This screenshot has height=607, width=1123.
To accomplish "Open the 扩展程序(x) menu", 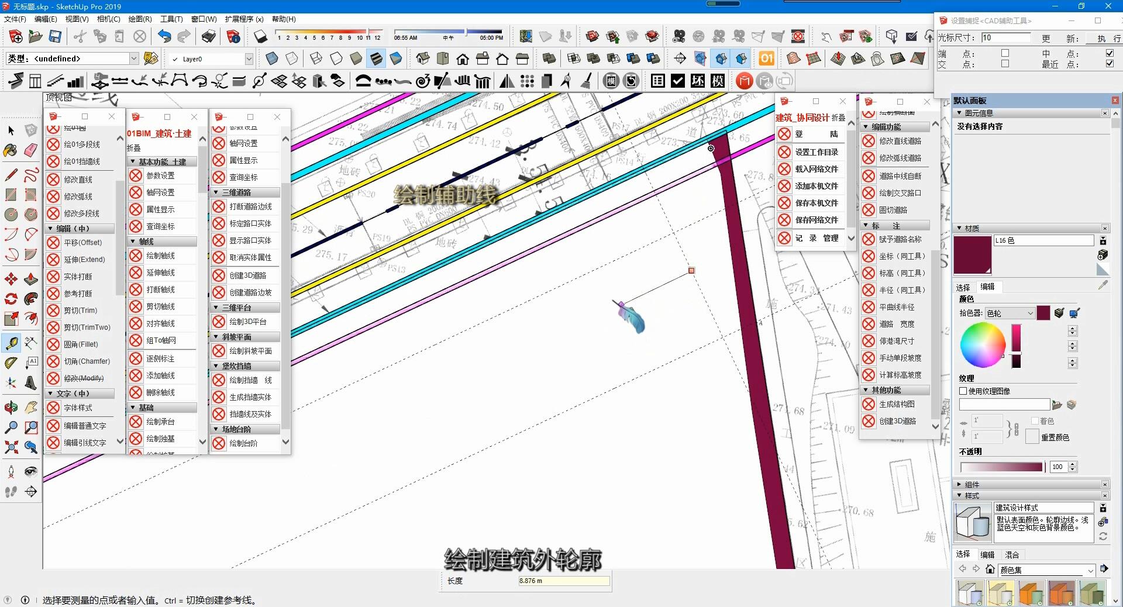I will click(244, 19).
